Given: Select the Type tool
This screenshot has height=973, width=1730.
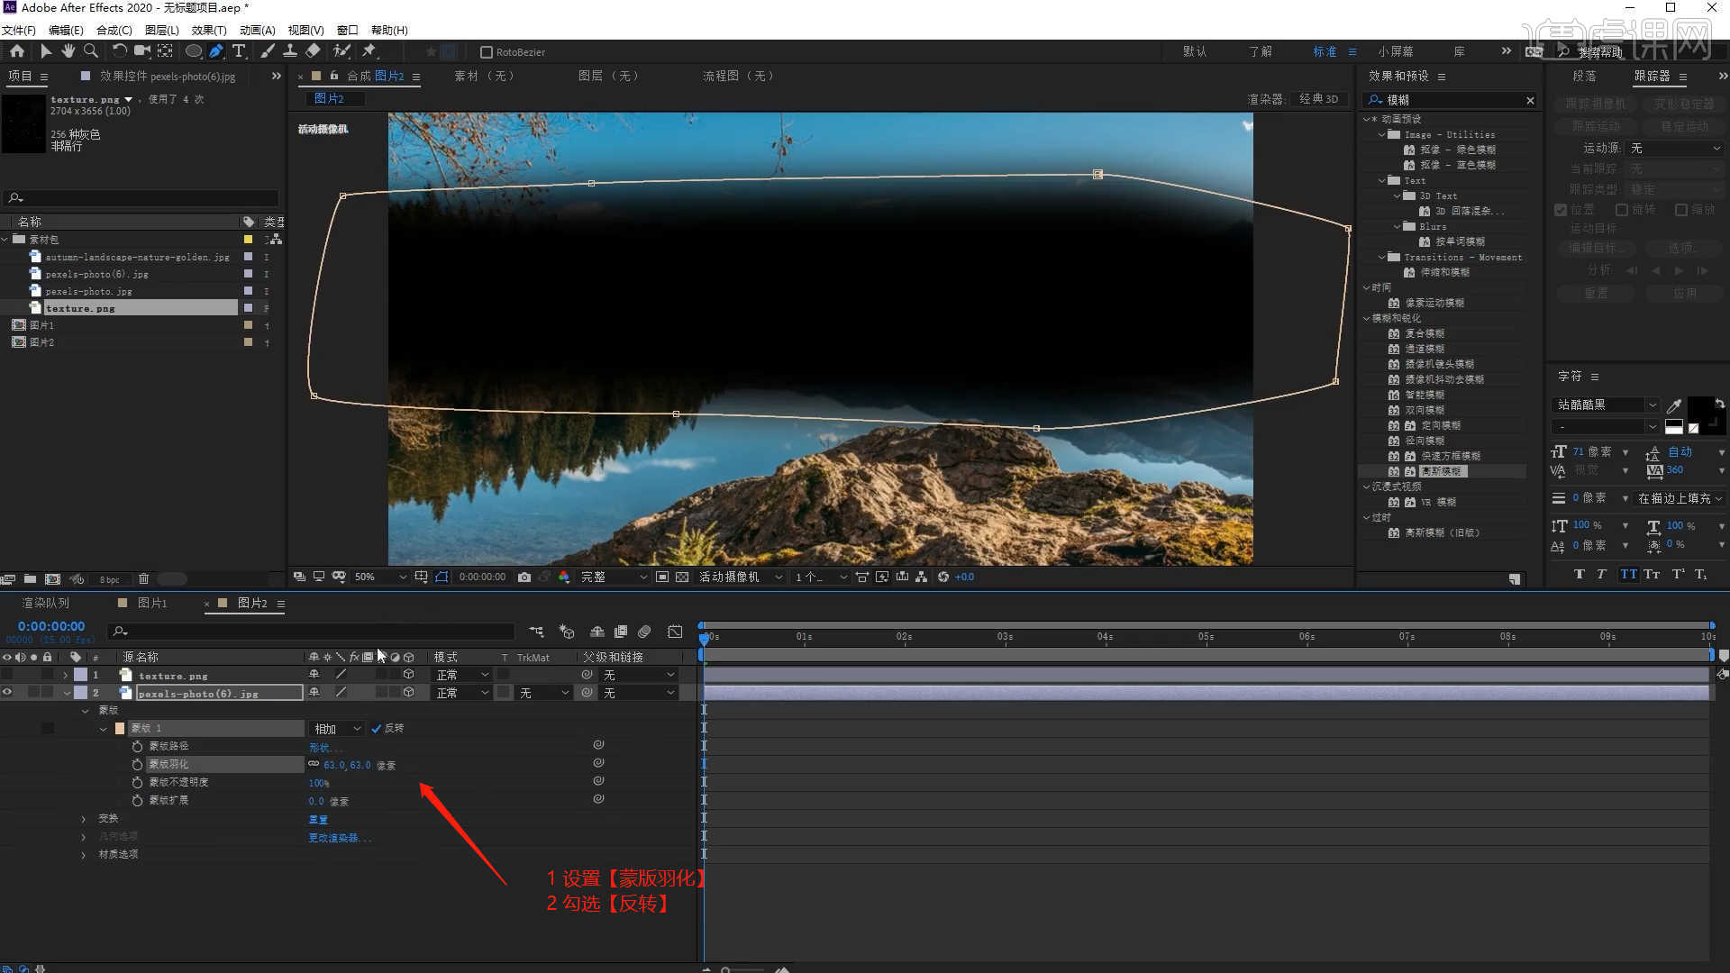Looking at the screenshot, I should point(239,51).
